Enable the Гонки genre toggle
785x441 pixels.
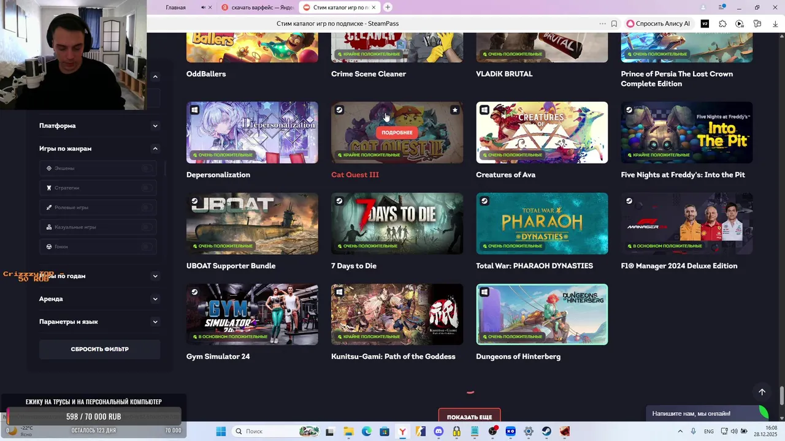point(147,247)
